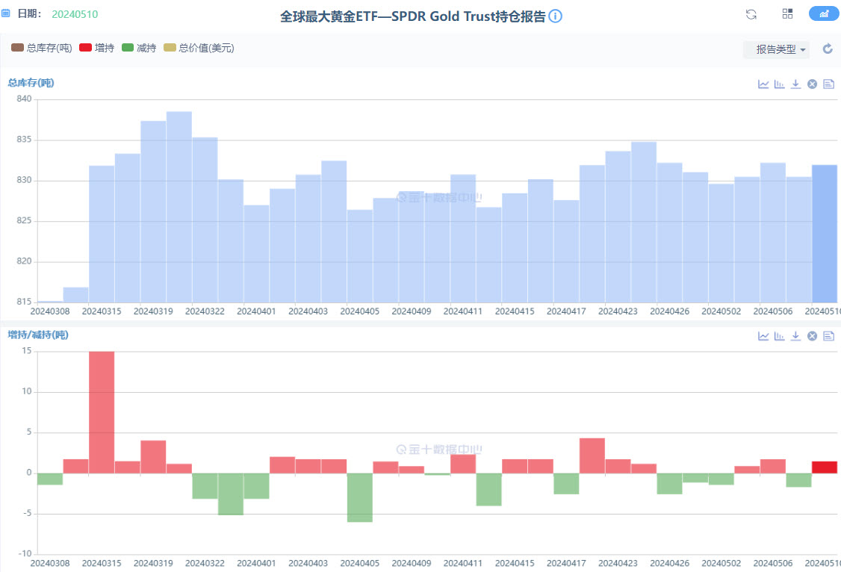The height and width of the screenshot is (572, 841).
Task: Switch 增持/减持 chart to bar view
Action: pos(779,336)
